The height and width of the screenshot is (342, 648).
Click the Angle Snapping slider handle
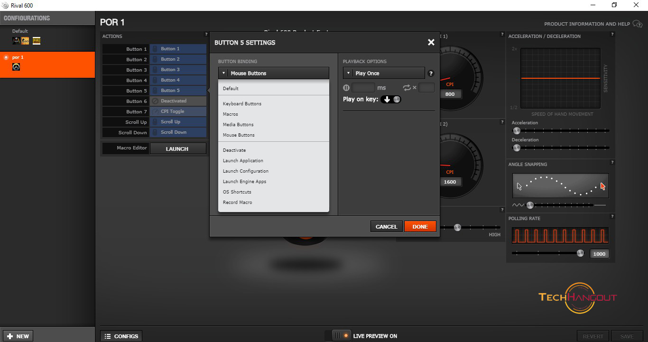point(530,205)
